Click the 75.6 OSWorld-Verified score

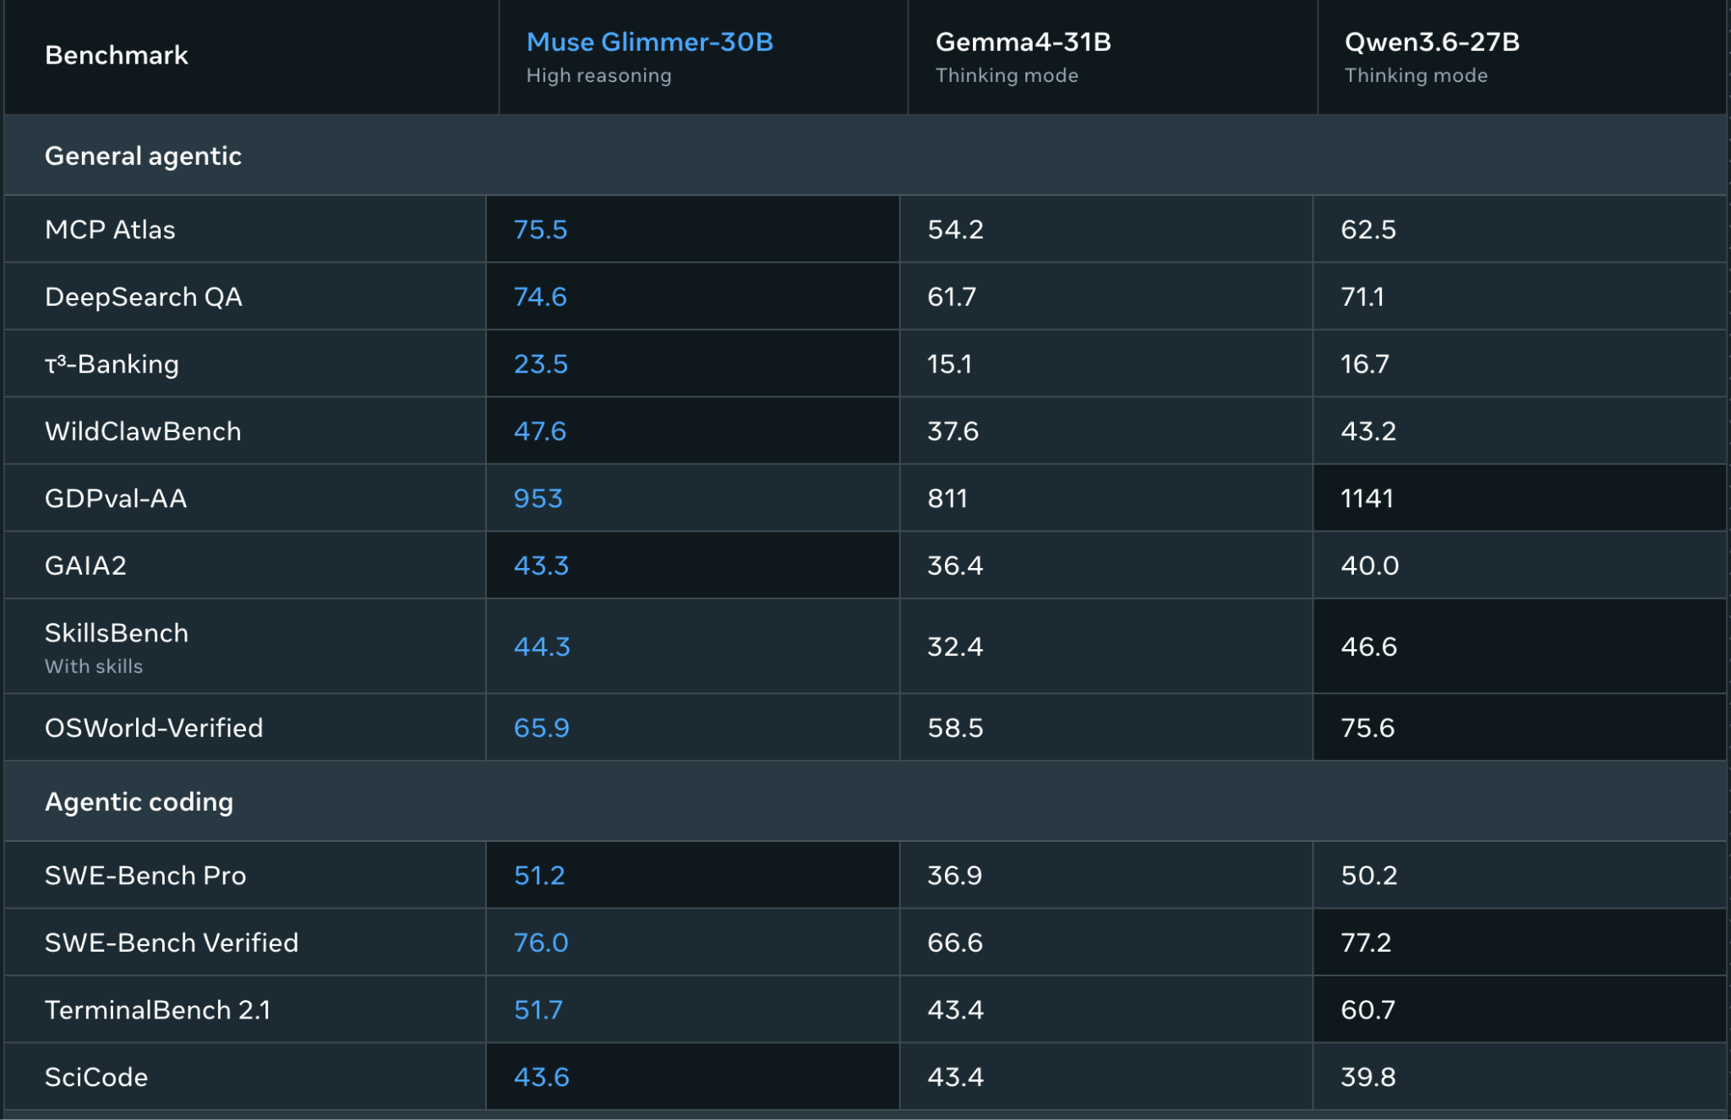coord(1368,728)
